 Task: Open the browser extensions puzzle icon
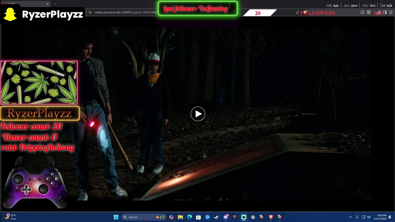coord(363,13)
